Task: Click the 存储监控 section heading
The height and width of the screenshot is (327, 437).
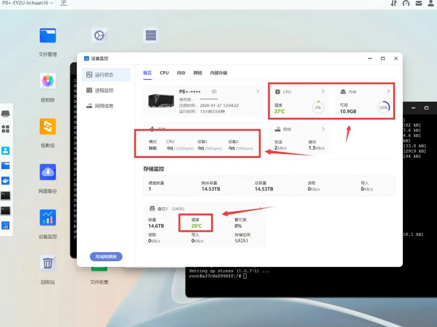Action: tap(154, 169)
